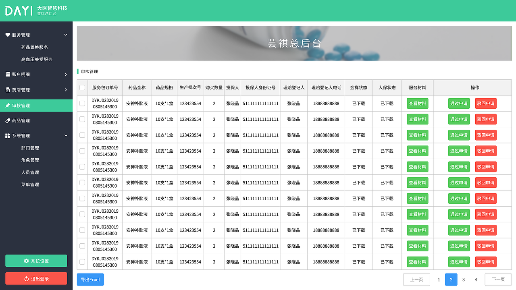Expand the 药店管理 arrow
The width and height of the screenshot is (516, 290).
66,90
